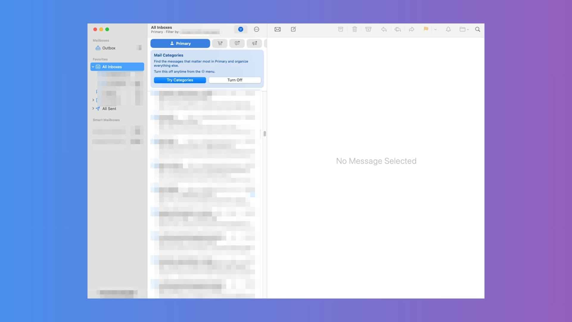This screenshot has width=572, height=322.
Task: Click the Archive toolbar icon
Action: (341, 29)
